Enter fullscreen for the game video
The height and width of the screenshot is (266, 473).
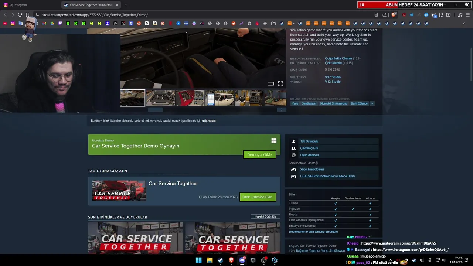280,84
